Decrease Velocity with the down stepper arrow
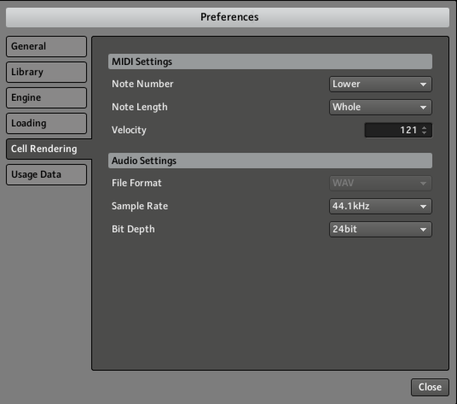 pyautogui.click(x=424, y=133)
